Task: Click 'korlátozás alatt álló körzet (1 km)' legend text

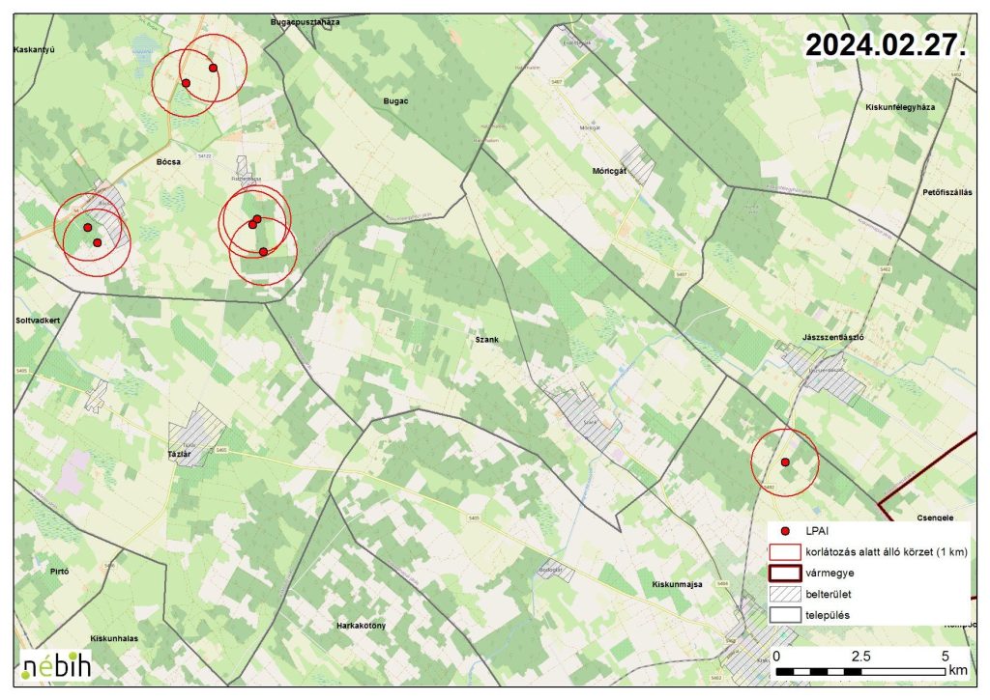Action: [887, 552]
